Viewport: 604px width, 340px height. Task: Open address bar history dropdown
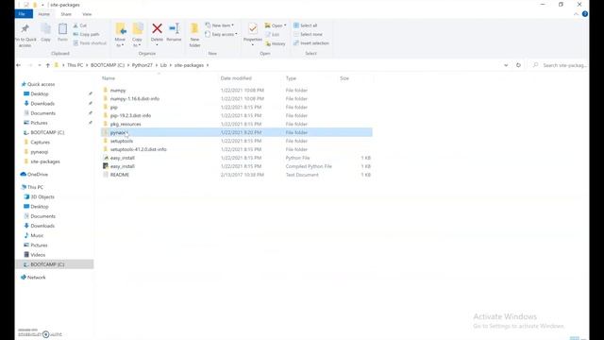506,65
